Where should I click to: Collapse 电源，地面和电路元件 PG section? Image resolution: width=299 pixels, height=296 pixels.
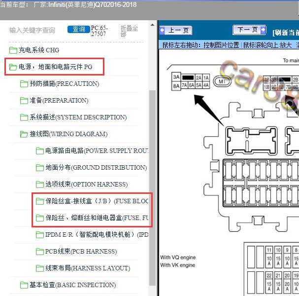coord(56,67)
